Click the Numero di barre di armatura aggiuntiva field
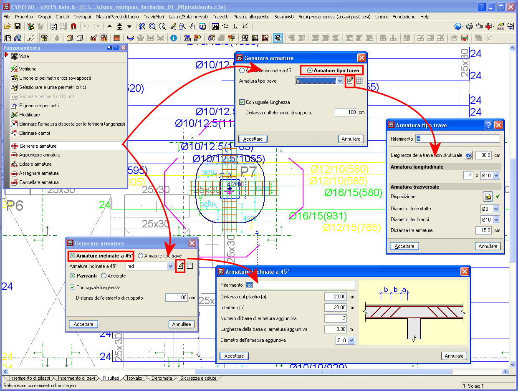518x391 pixels. pos(336,318)
